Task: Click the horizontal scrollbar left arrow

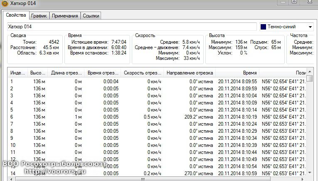Action: (x=11, y=179)
